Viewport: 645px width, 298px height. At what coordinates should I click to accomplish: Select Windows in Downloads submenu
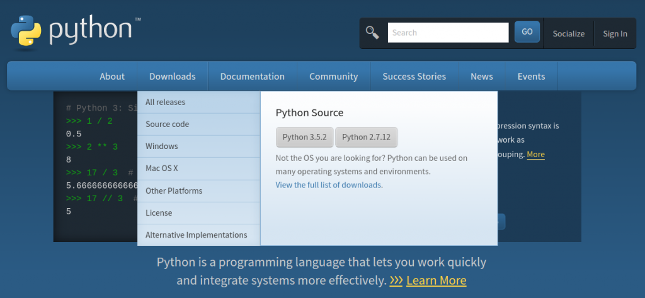(x=198, y=146)
